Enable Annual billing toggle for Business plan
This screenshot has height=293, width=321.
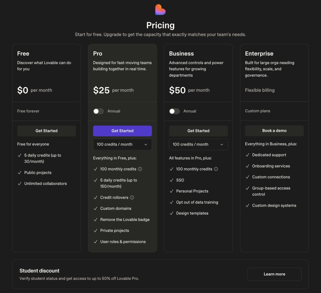click(x=174, y=111)
